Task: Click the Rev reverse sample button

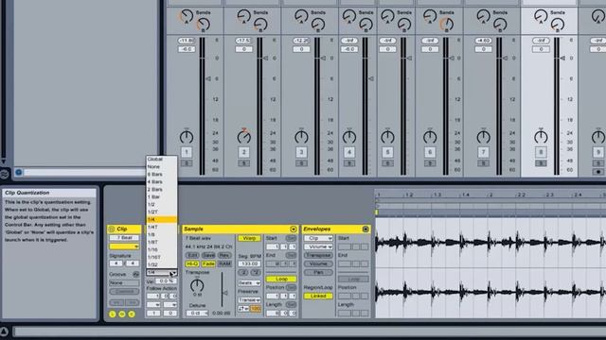Action: (x=224, y=255)
